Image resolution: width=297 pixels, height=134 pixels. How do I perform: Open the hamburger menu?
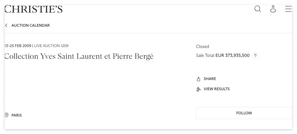[x=288, y=9]
